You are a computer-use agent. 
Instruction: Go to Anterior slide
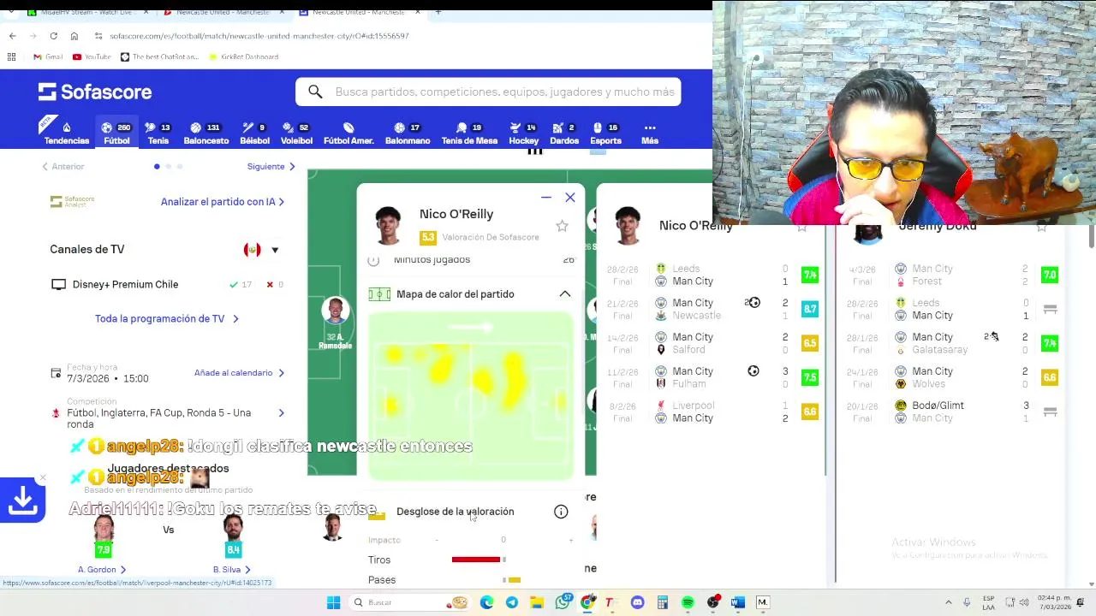coord(63,166)
